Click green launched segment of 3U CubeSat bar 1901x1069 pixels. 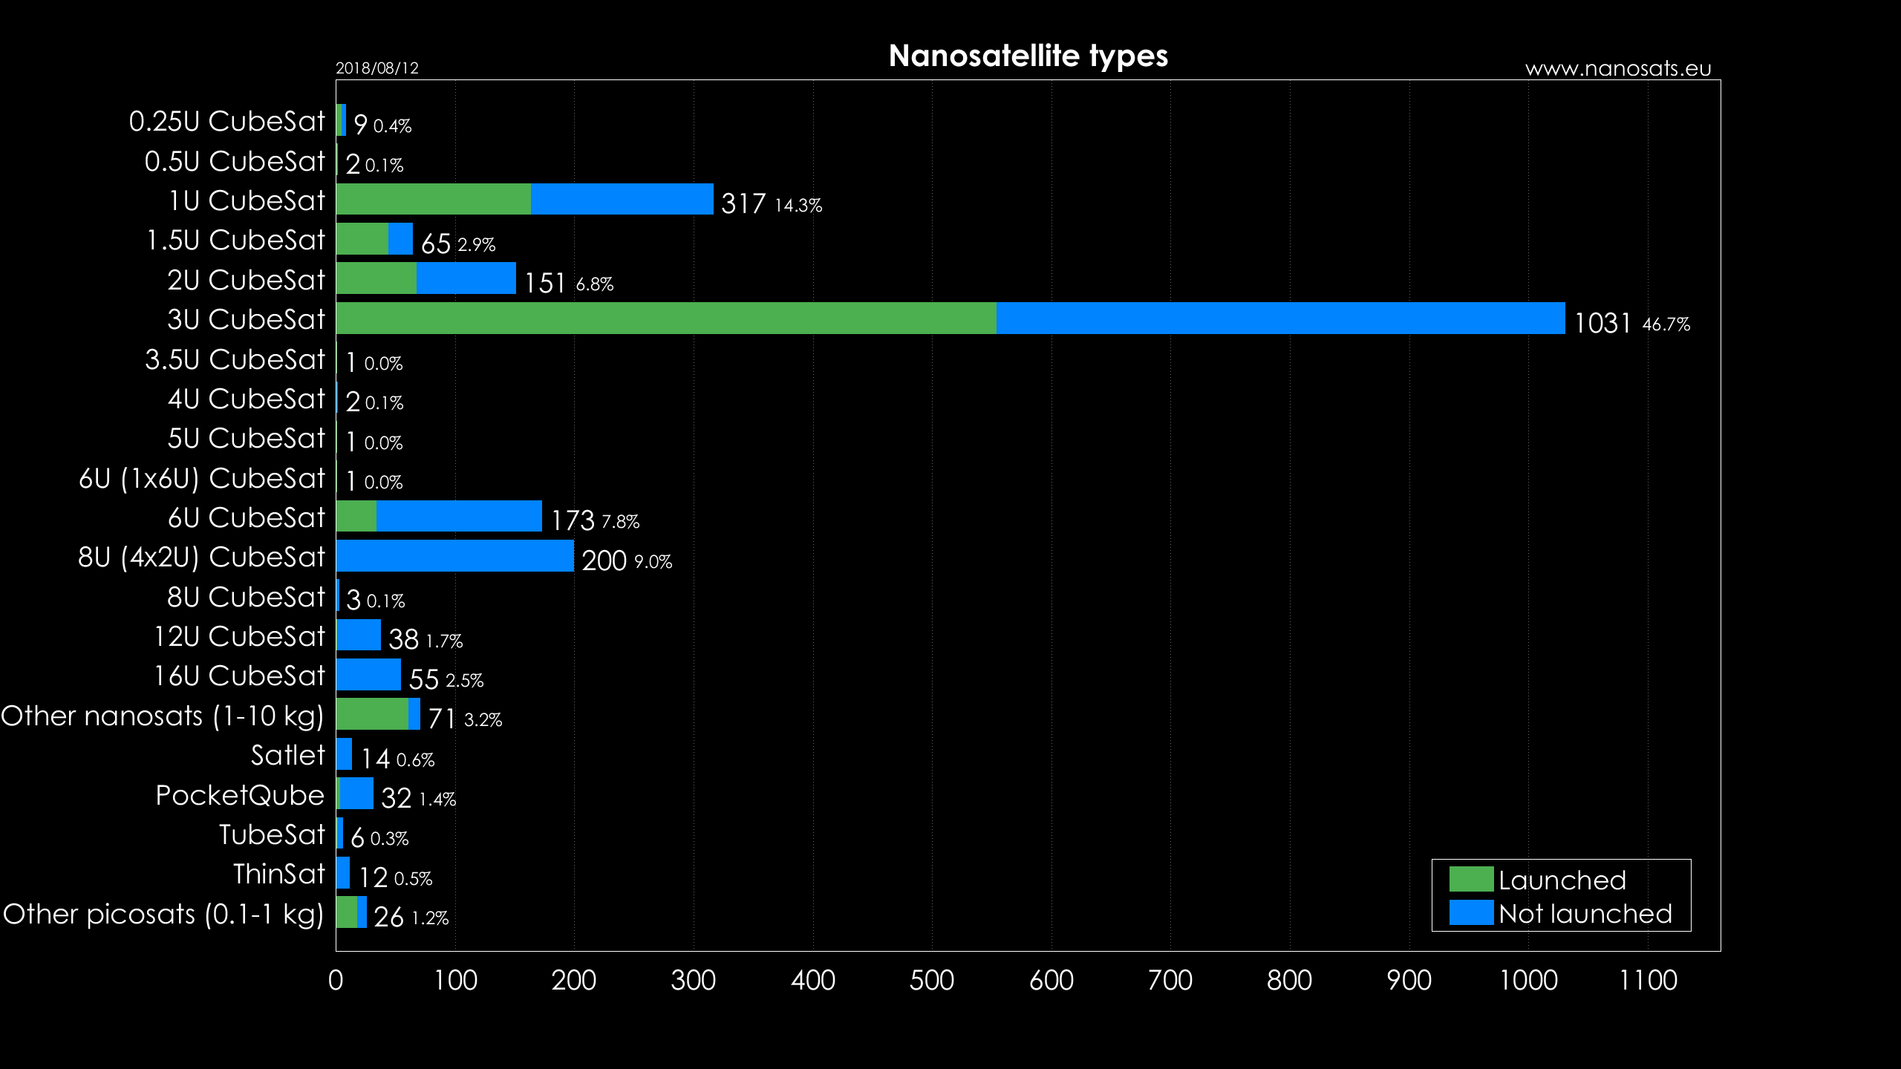665,318
